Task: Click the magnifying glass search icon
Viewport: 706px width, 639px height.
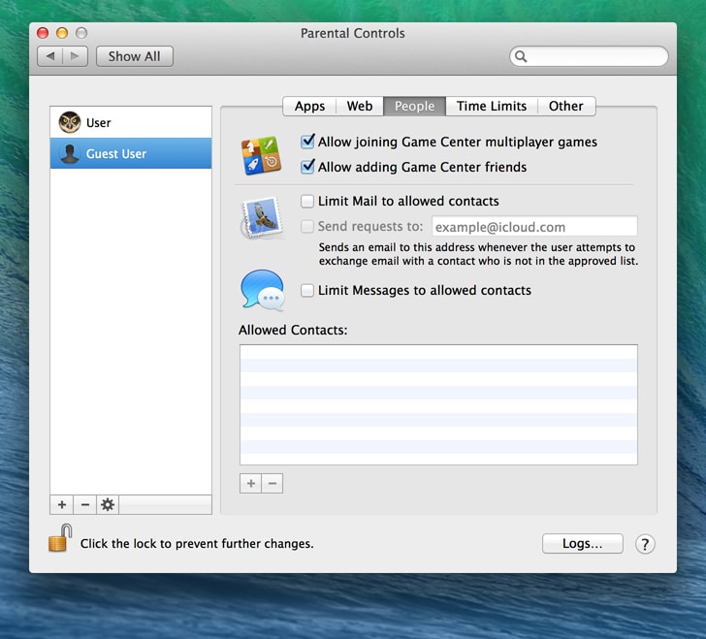Action: point(521,56)
